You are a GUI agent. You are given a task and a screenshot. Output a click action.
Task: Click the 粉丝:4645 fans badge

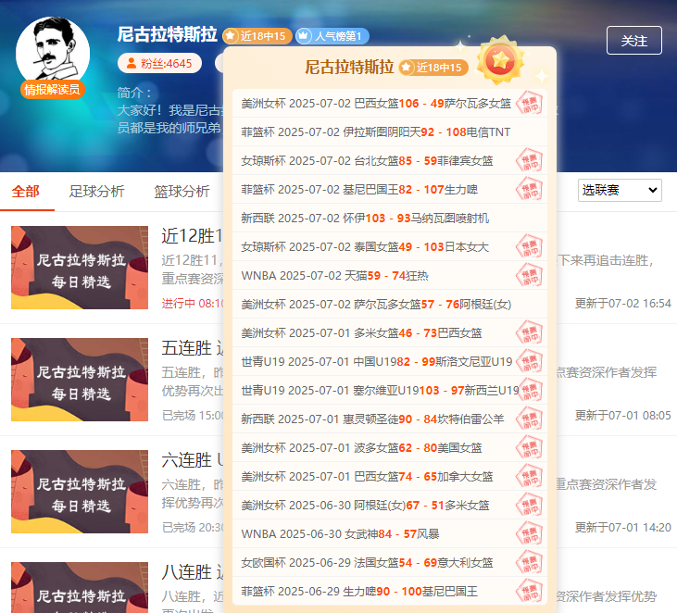[x=159, y=64]
